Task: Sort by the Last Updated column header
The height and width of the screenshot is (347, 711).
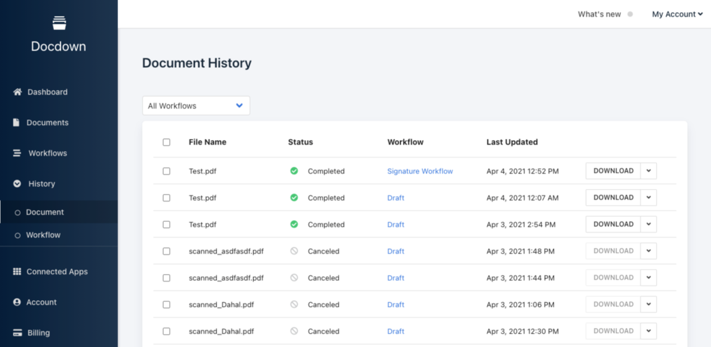Action: click(512, 142)
